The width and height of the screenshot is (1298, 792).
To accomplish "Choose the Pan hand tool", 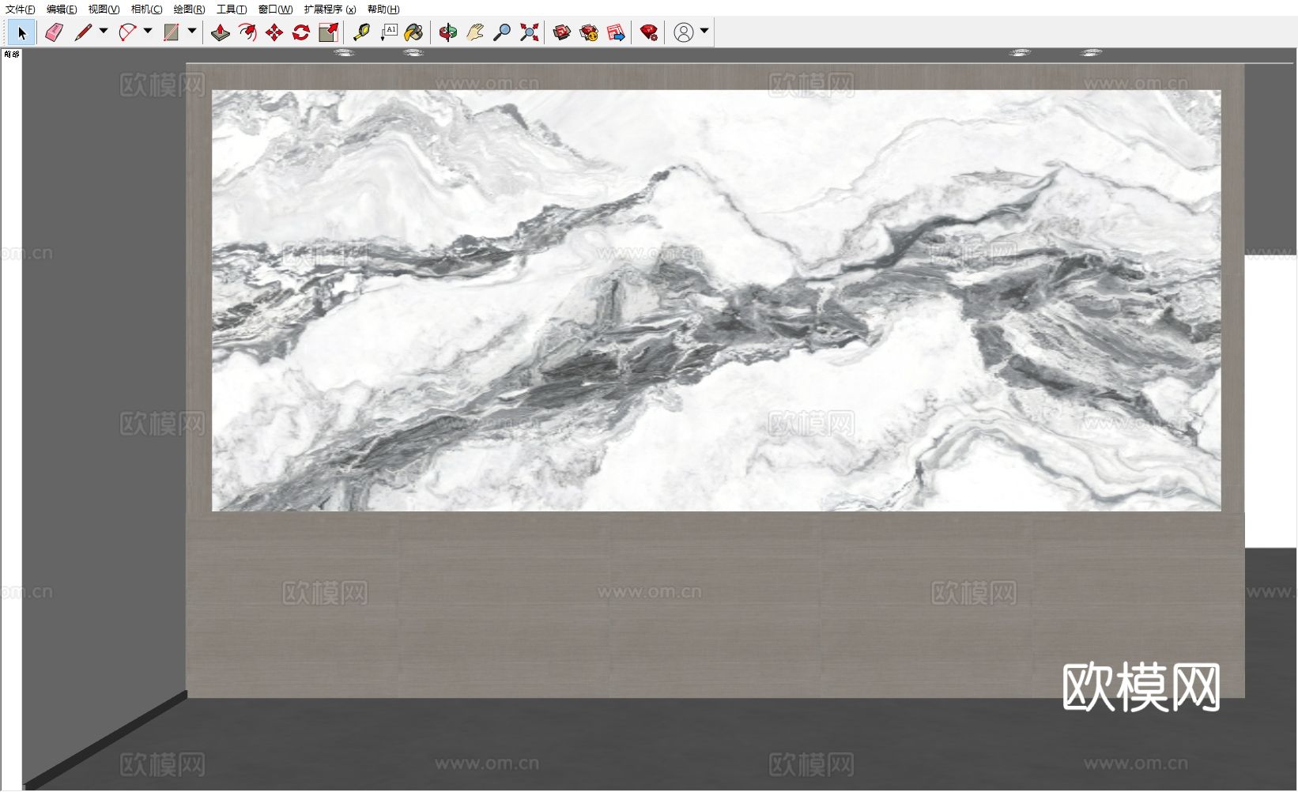I will pos(475,32).
